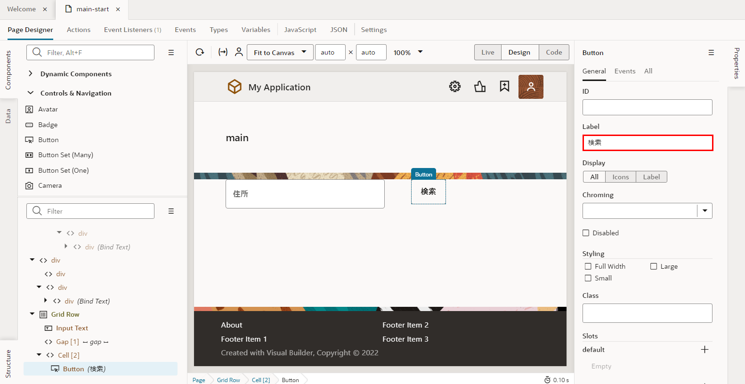Click the responsive width toggle icon
Image resolution: width=745 pixels, height=384 pixels.
(x=223, y=52)
